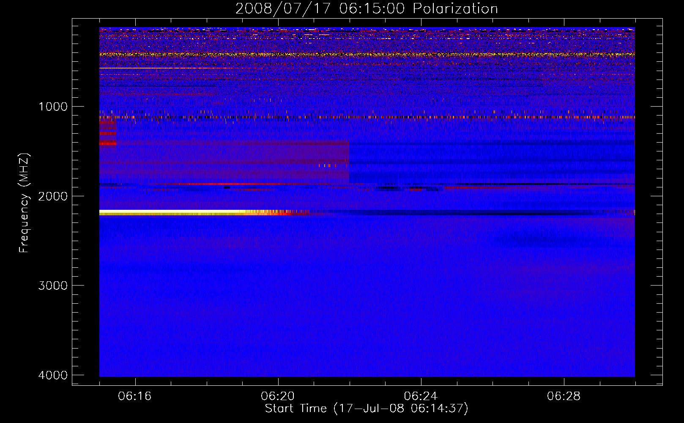Click the bright red patches near 1300 MHz at the start

[108, 133]
